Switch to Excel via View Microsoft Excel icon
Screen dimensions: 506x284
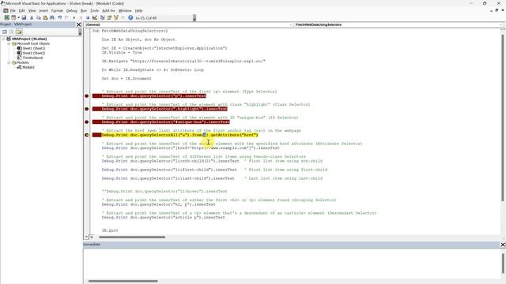[x=6, y=17]
